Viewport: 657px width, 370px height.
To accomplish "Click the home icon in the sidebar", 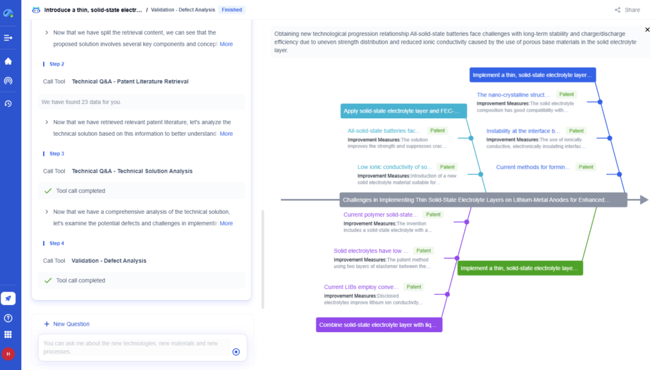I will pyautogui.click(x=8, y=61).
